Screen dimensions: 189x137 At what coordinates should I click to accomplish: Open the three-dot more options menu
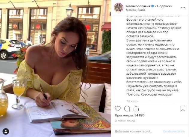tap(183, 8)
